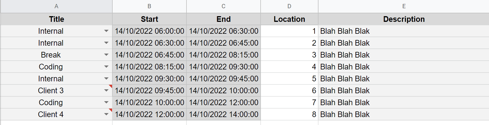The width and height of the screenshot is (489, 125).
Task: Select column C header
Action: [224, 6]
